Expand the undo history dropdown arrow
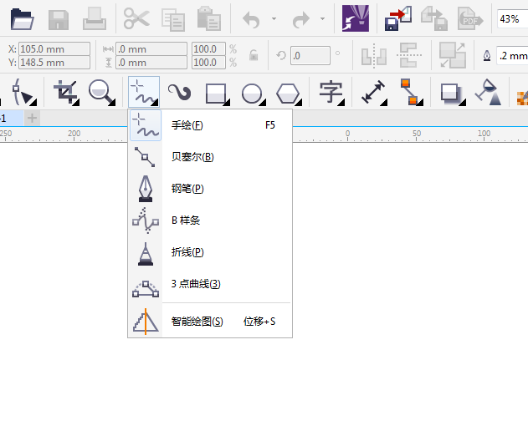The image size is (528, 436). coord(274,19)
